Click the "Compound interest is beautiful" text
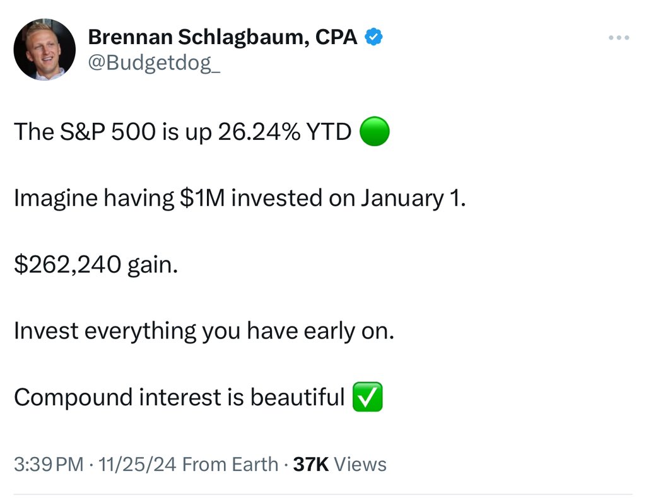 179,398
